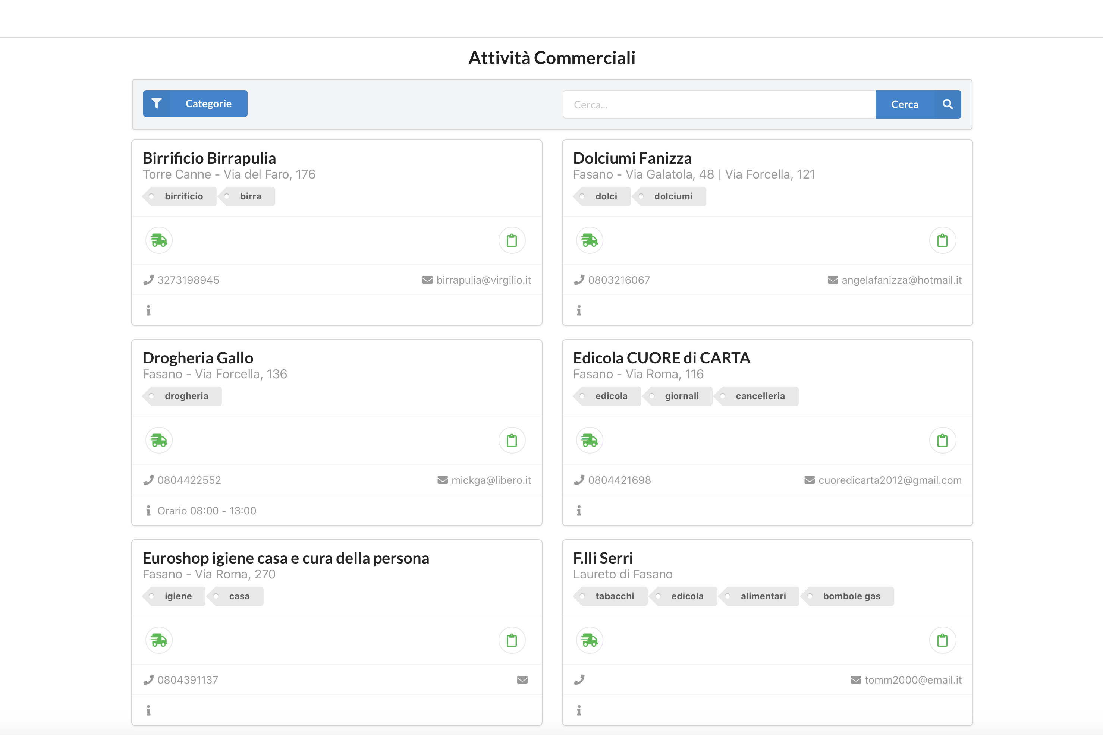Select the dolci tag

point(602,196)
